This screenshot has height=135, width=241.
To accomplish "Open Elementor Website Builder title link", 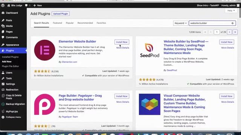I will point(77,42).
